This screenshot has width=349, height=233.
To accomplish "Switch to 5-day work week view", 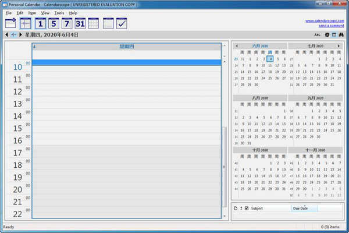I will 54,24.
